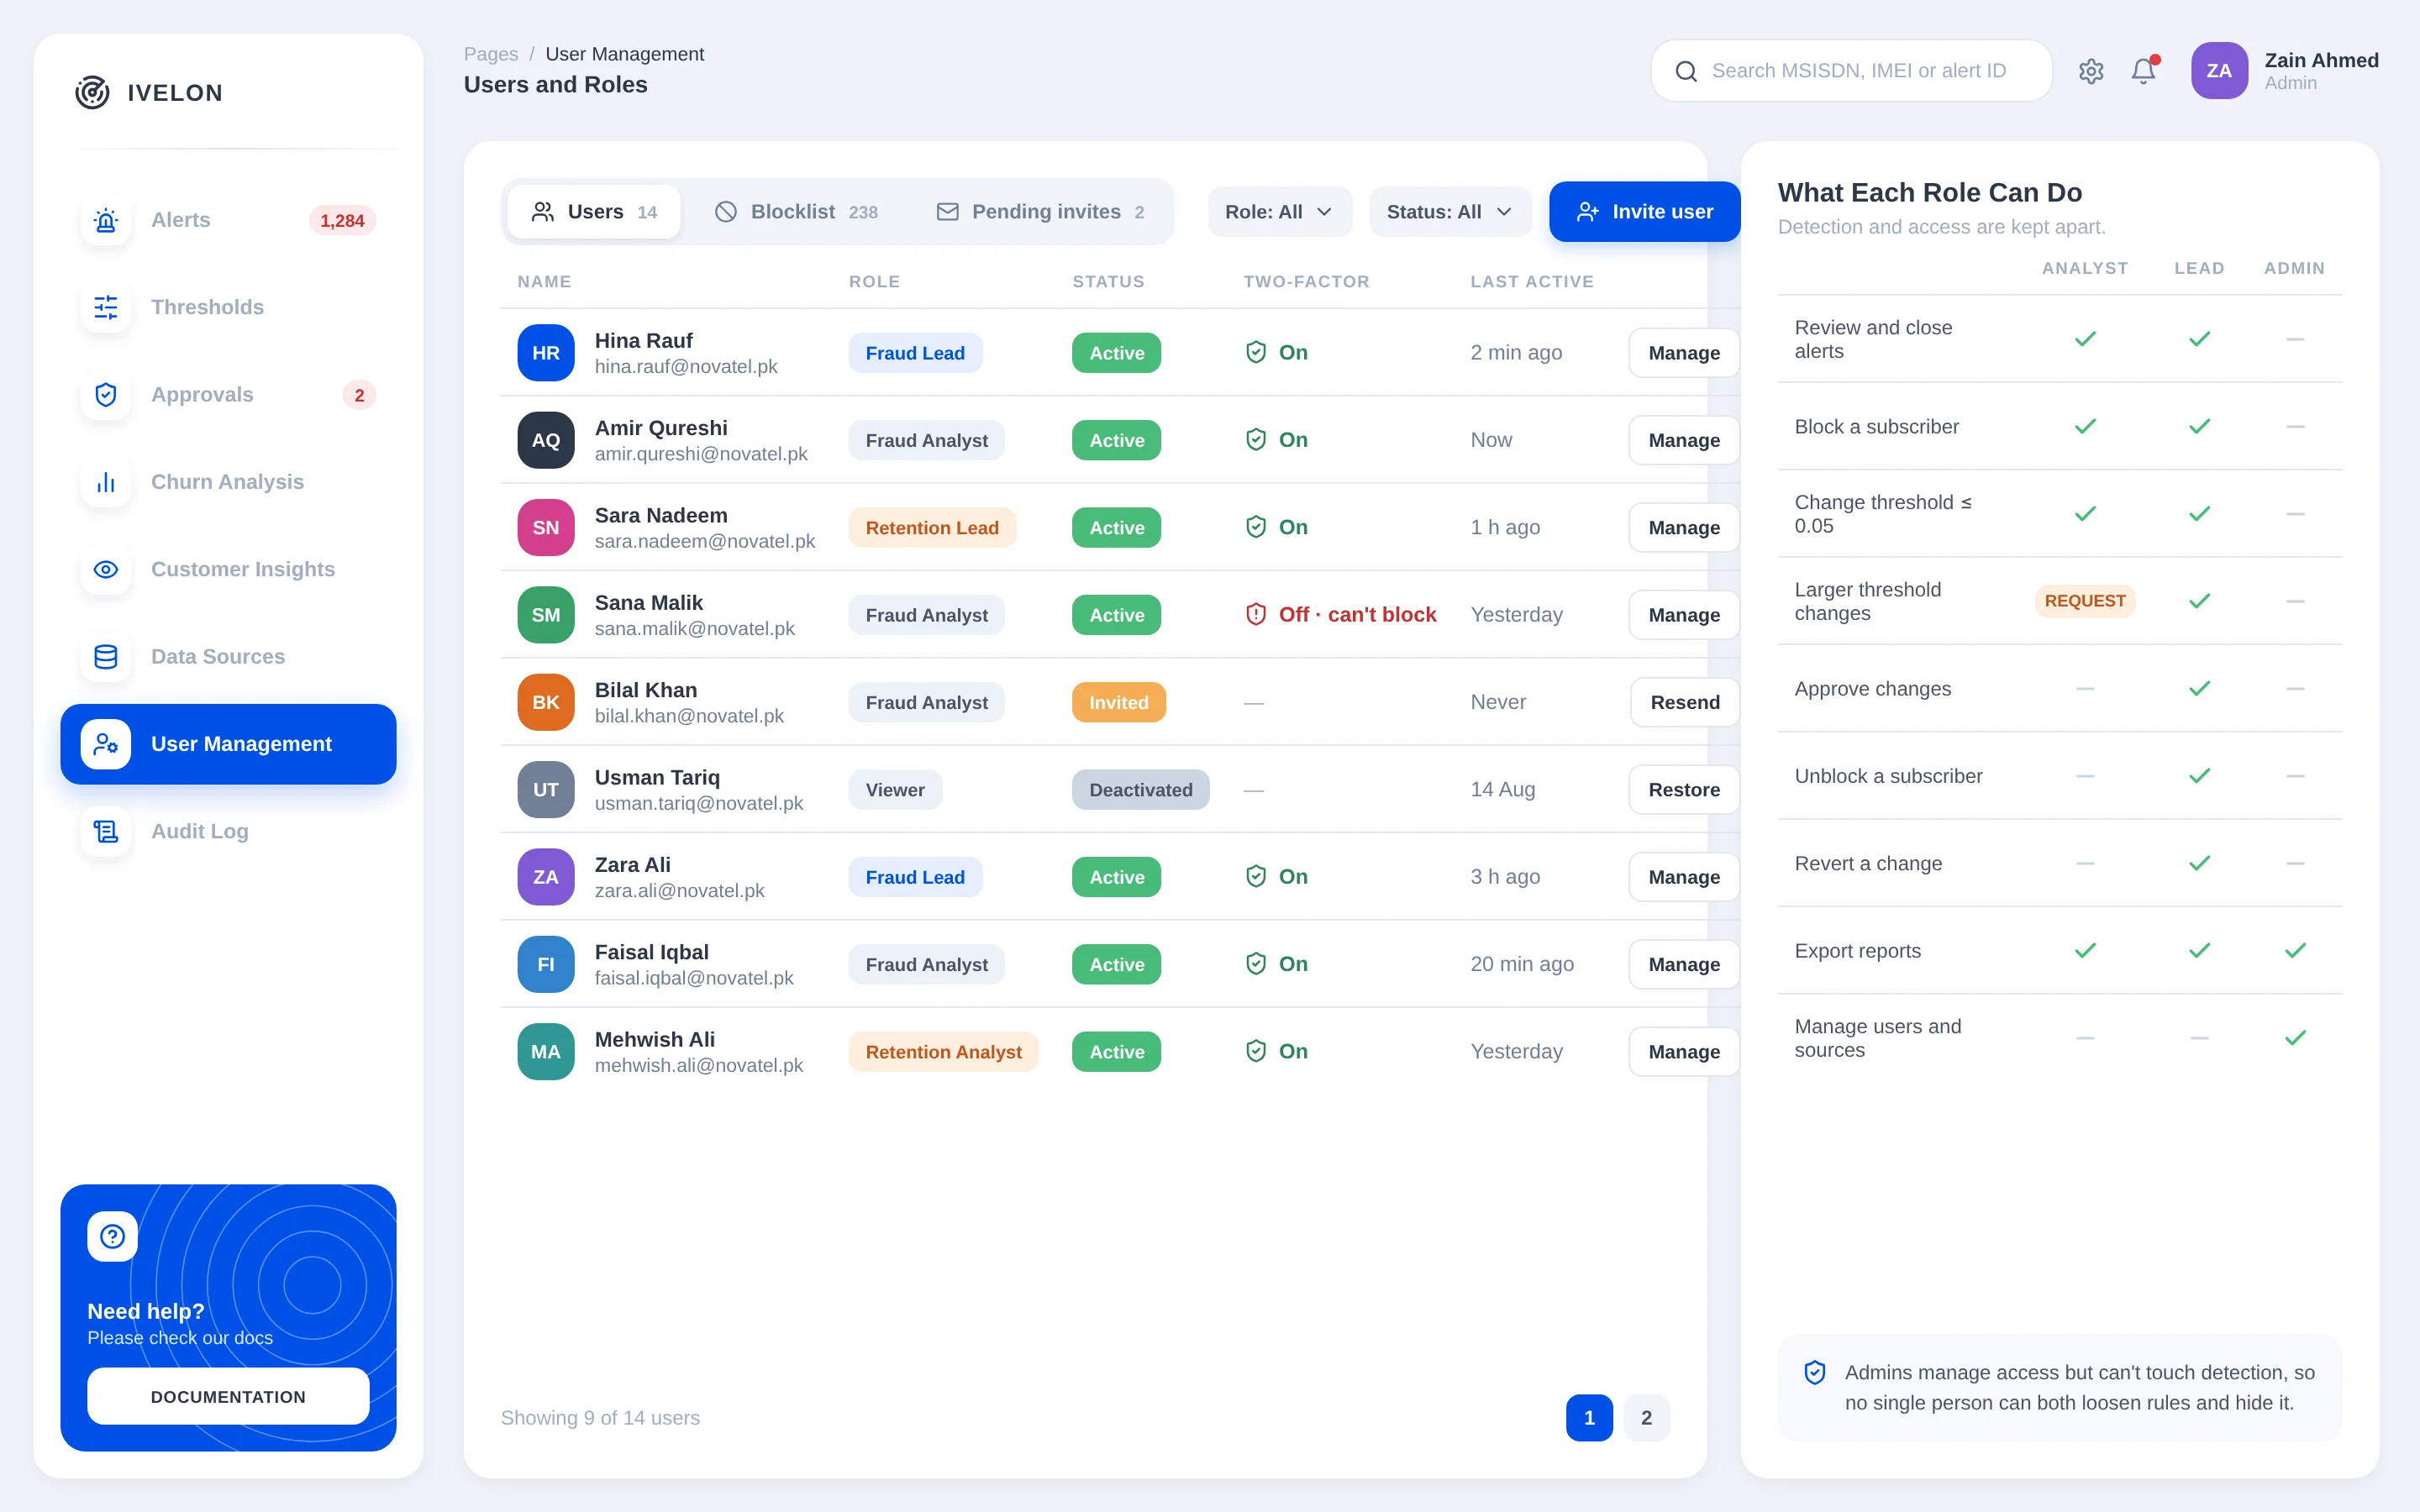Click the shield icon in the admin note
The width and height of the screenshot is (2420, 1512).
(1815, 1372)
